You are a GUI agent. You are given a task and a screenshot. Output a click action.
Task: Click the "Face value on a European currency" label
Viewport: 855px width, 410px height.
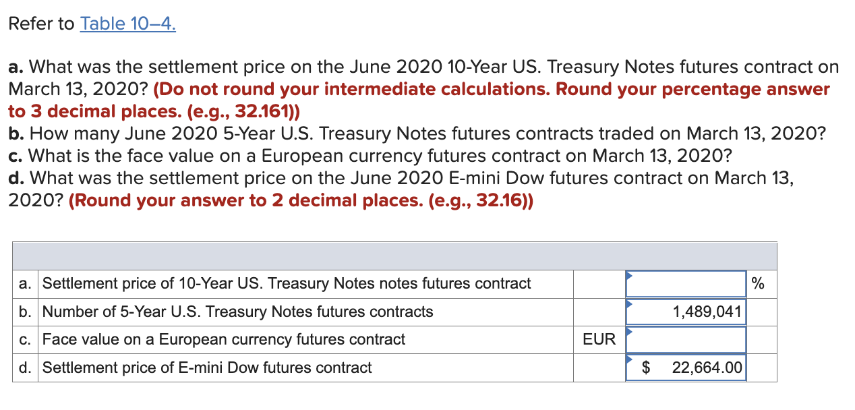(x=224, y=340)
